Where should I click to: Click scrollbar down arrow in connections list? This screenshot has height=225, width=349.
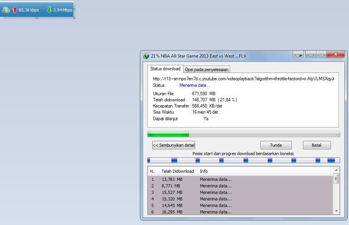click(336, 211)
